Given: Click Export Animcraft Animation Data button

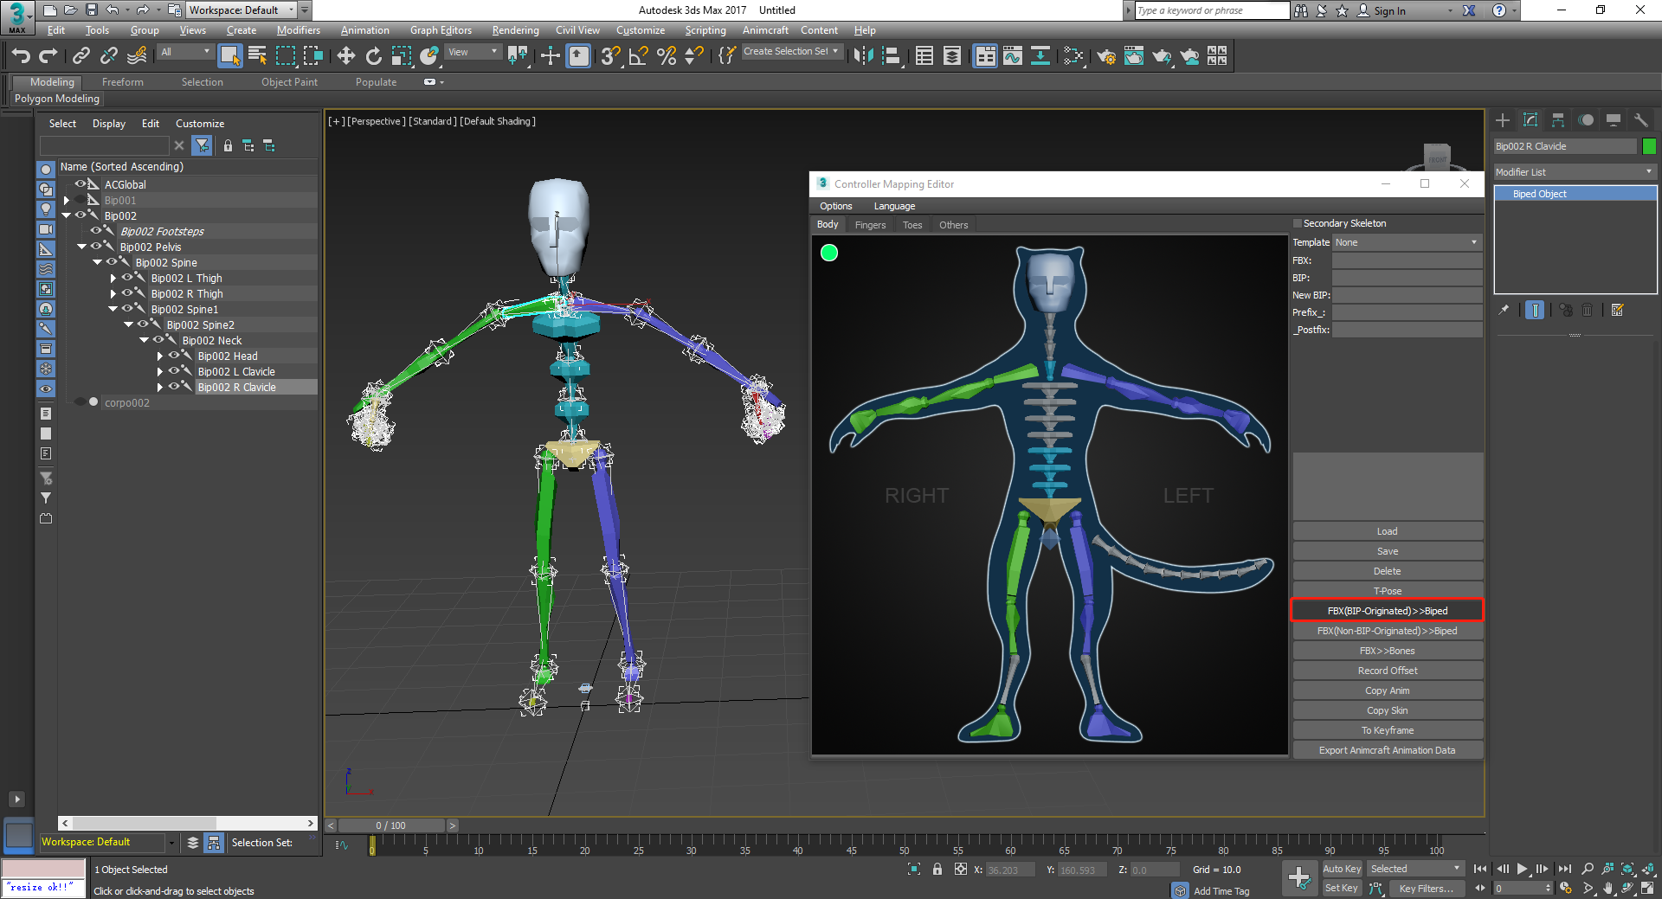Looking at the screenshot, I should pyautogui.click(x=1388, y=750).
